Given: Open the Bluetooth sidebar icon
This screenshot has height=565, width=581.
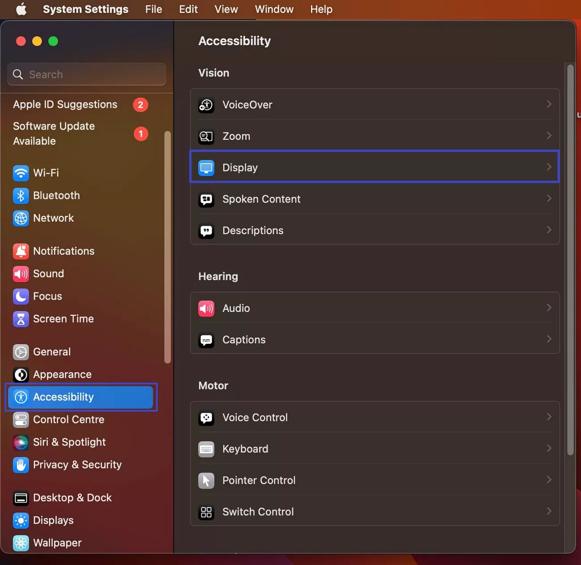Looking at the screenshot, I should click(21, 195).
